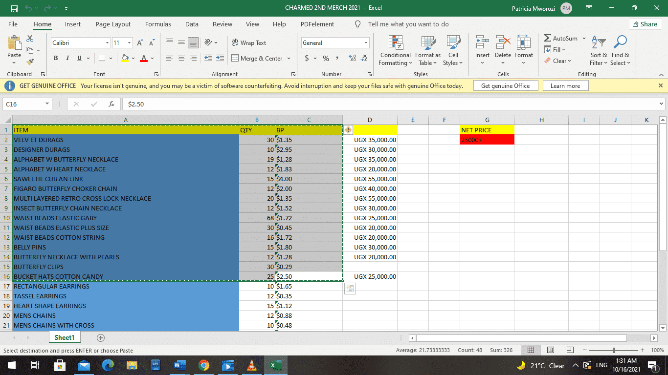
Task: Toggle center alignment
Action: [x=181, y=58]
